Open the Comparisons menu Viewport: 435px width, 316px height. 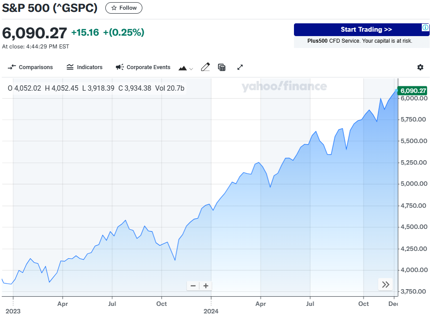pos(30,67)
